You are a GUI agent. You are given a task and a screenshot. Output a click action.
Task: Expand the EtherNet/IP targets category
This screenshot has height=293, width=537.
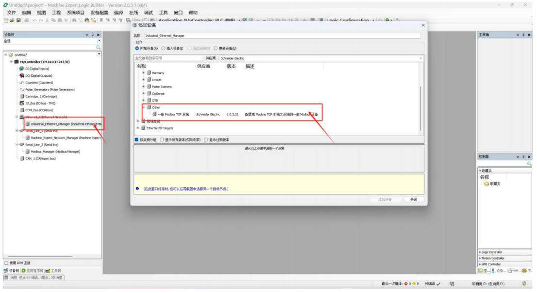click(x=138, y=128)
